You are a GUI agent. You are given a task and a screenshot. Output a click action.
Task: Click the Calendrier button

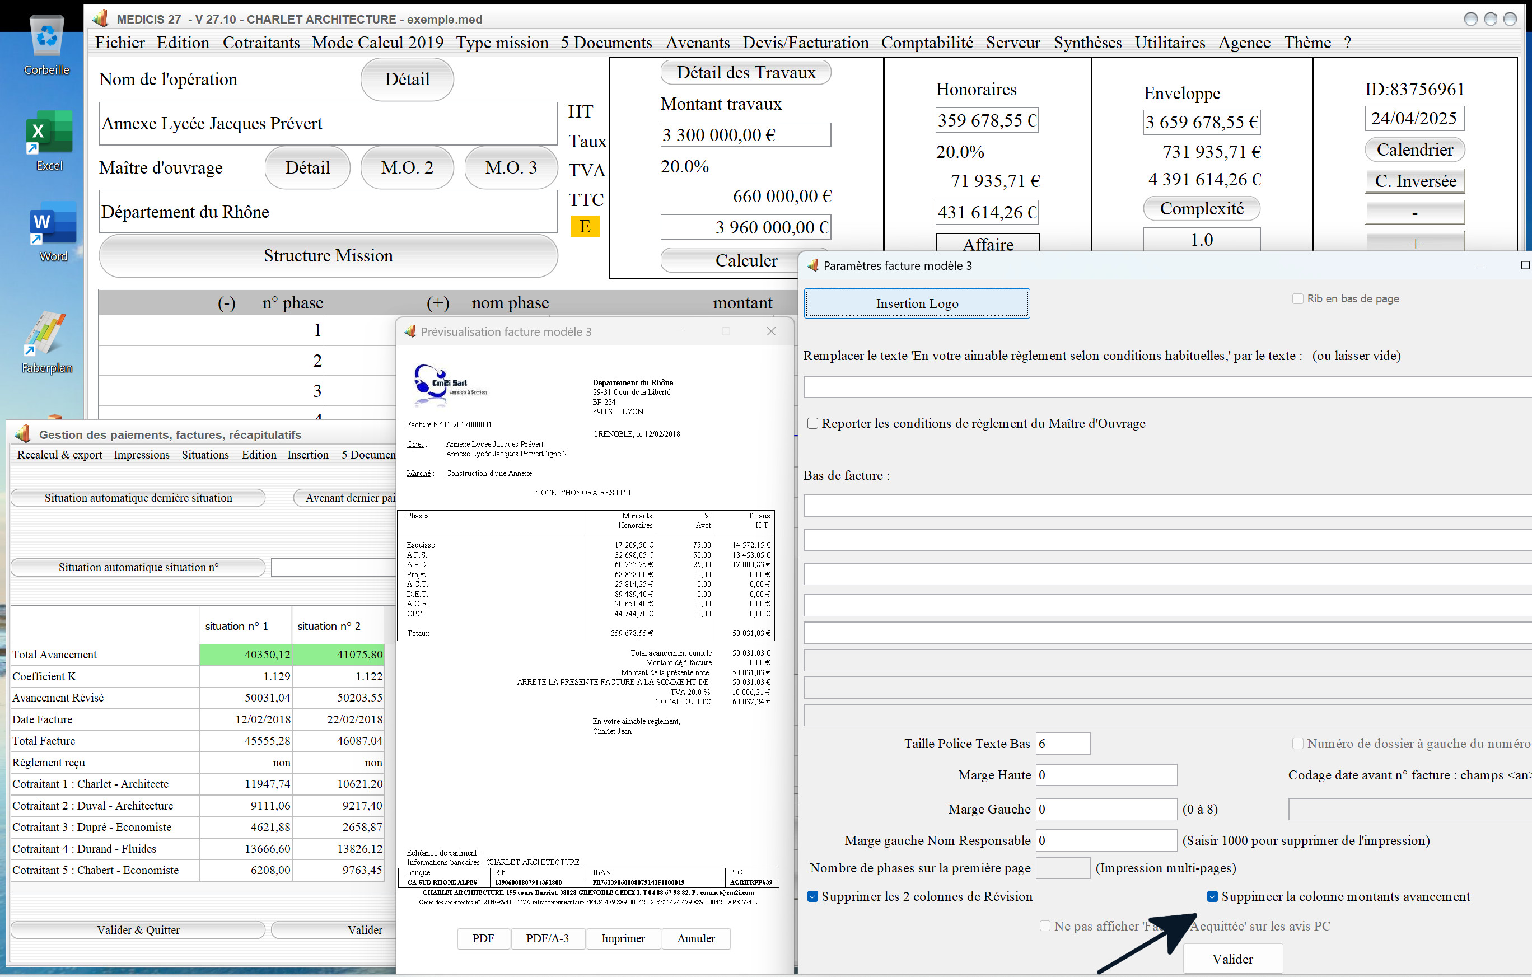[1414, 150]
